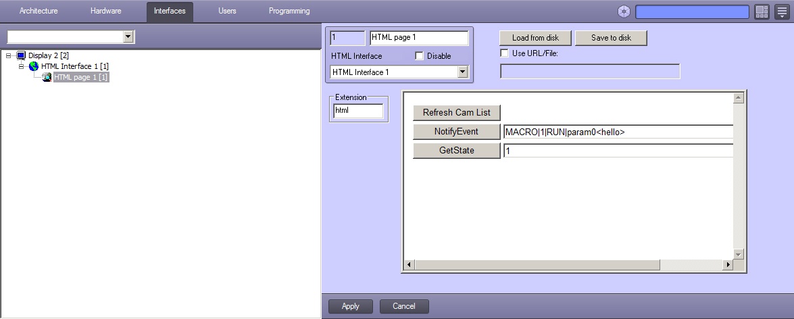Click the hexagon icon beside the search bar
Image resolution: width=794 pixels, height=319 pixels.
[624, 11]
